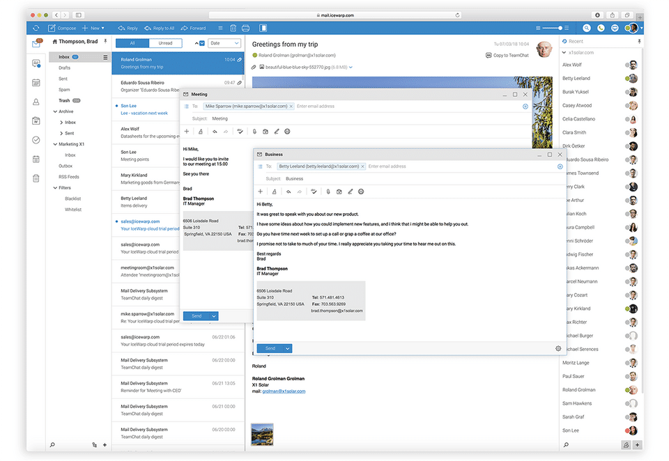
Task: Pin the Recent contacts panel
Action: 639,41
